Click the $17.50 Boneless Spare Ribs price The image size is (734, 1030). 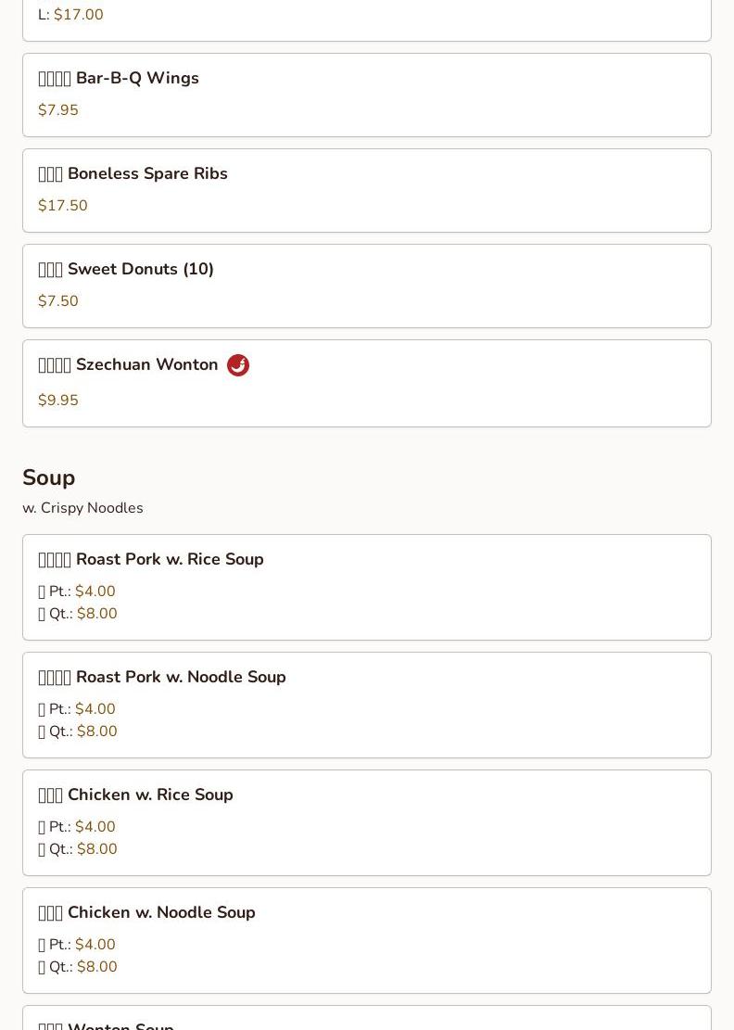pyautogui.click(x=63, y=206)
